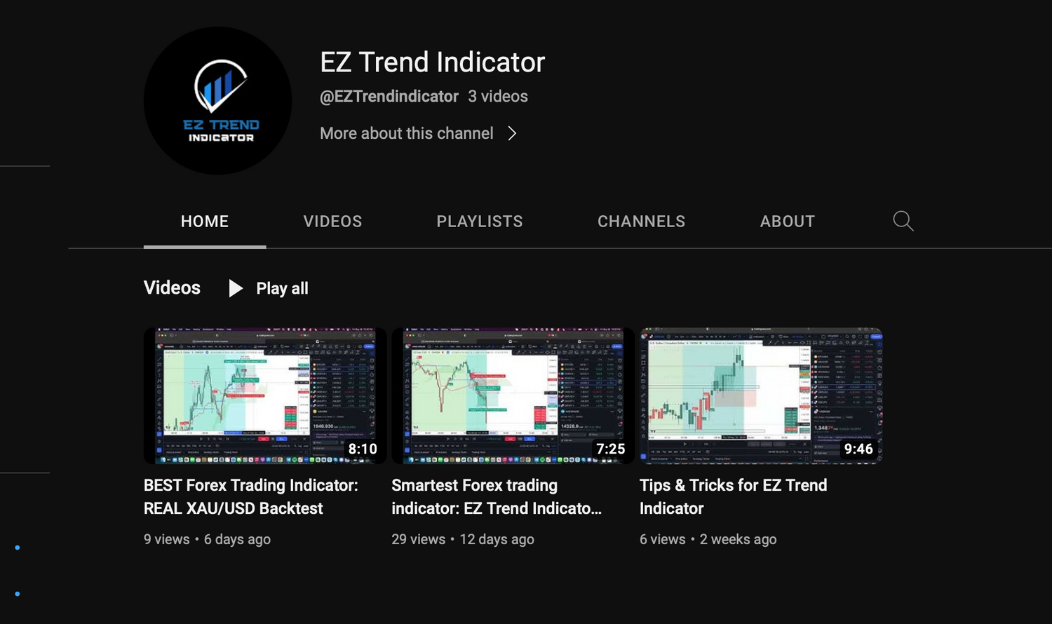Go to the ABOUT tab
The image size is (1052, 624).
click(788, 222)
